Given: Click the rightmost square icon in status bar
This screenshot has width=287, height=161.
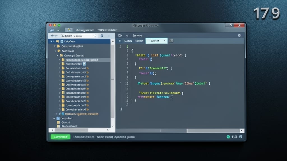Looking at the screenshot, I should [240, 137].
